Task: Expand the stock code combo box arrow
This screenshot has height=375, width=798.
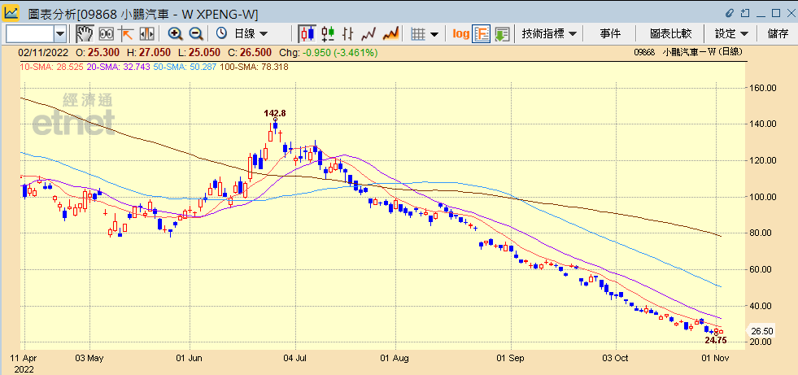Action: tap(60, 34)
